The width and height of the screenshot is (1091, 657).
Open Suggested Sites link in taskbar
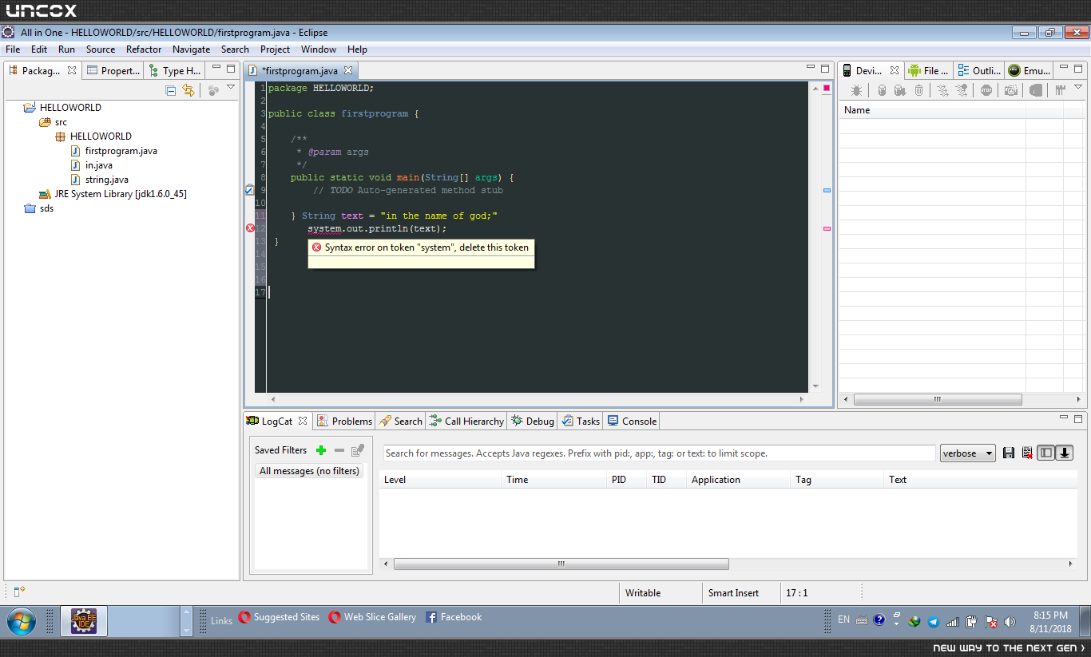click(280, 617)
